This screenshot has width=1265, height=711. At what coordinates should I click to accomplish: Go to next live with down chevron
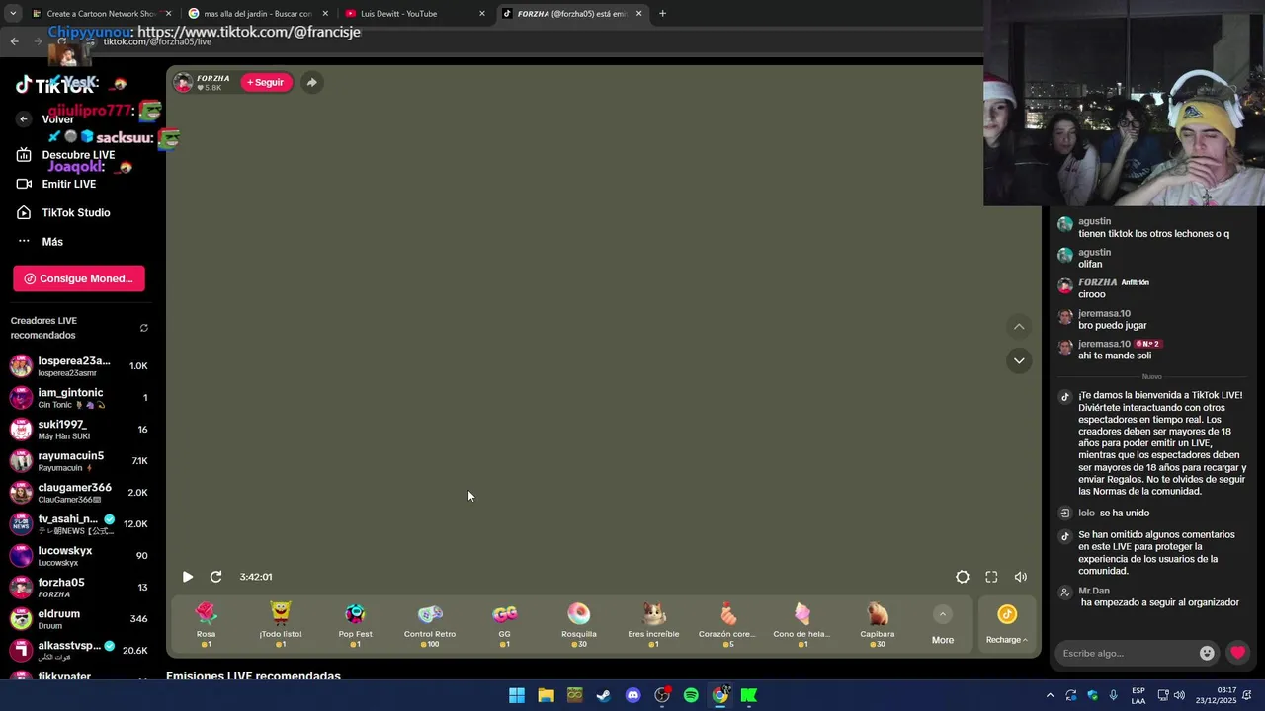point(1019,360)
